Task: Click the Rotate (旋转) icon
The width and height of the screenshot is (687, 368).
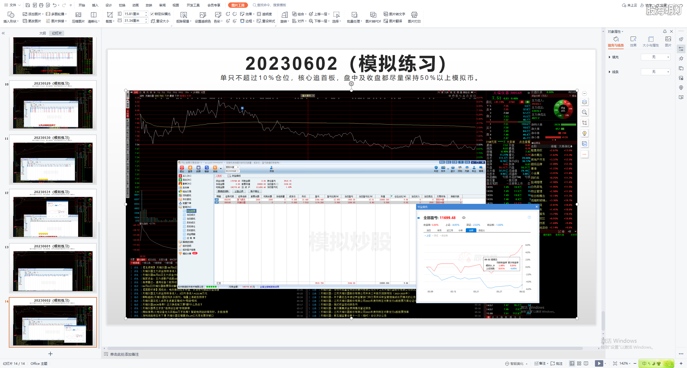Action: click(x=284, y=17)
